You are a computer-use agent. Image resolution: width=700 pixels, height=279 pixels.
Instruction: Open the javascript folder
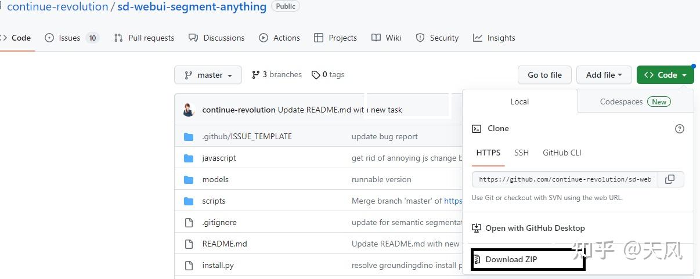pyautogui.click(x=219, y=158)
